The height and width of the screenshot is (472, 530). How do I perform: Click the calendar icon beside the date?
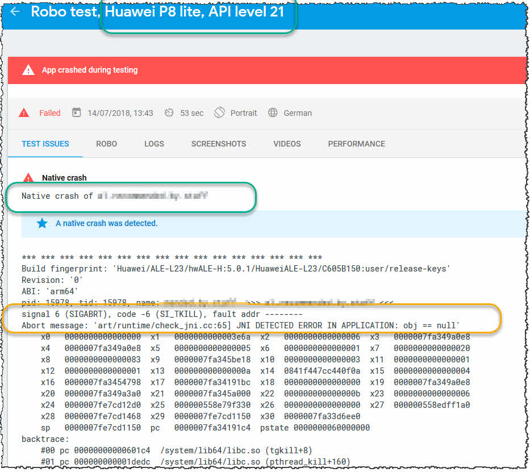[x=76, y=112]
